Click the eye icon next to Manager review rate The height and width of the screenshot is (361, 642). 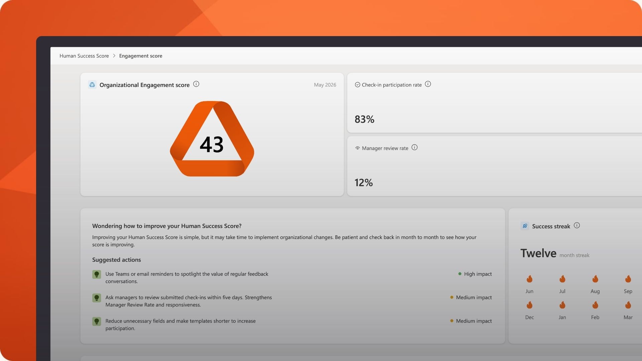click(357, 148)
